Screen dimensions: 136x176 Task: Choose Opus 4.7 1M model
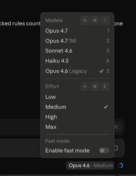pos(77,41)
